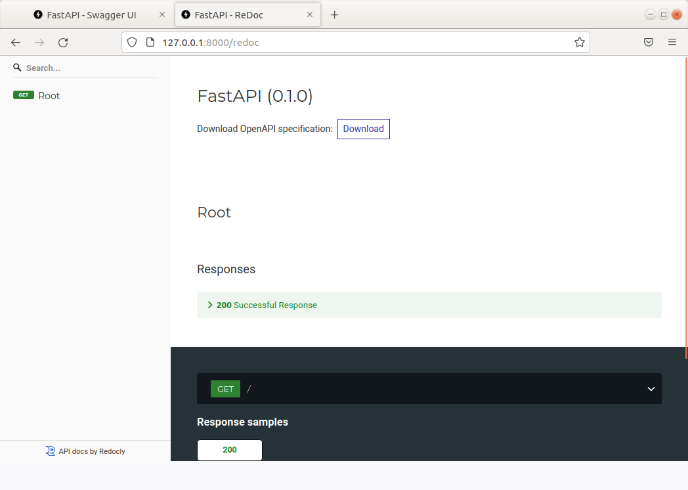Click the bookmark star in the address bar
Screen dimensions: 688x490
tap(580, 41)
